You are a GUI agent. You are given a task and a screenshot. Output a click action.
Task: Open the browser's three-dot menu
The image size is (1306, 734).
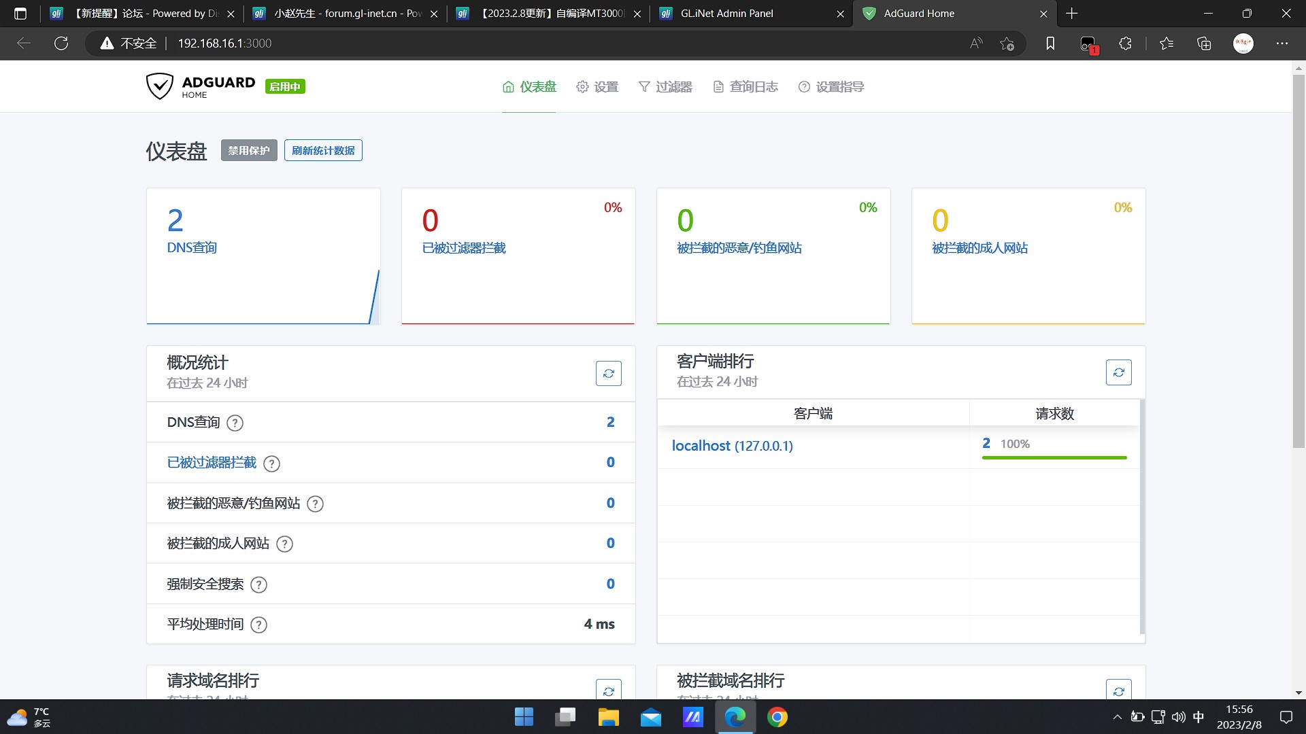click(x=1282, y=43)
